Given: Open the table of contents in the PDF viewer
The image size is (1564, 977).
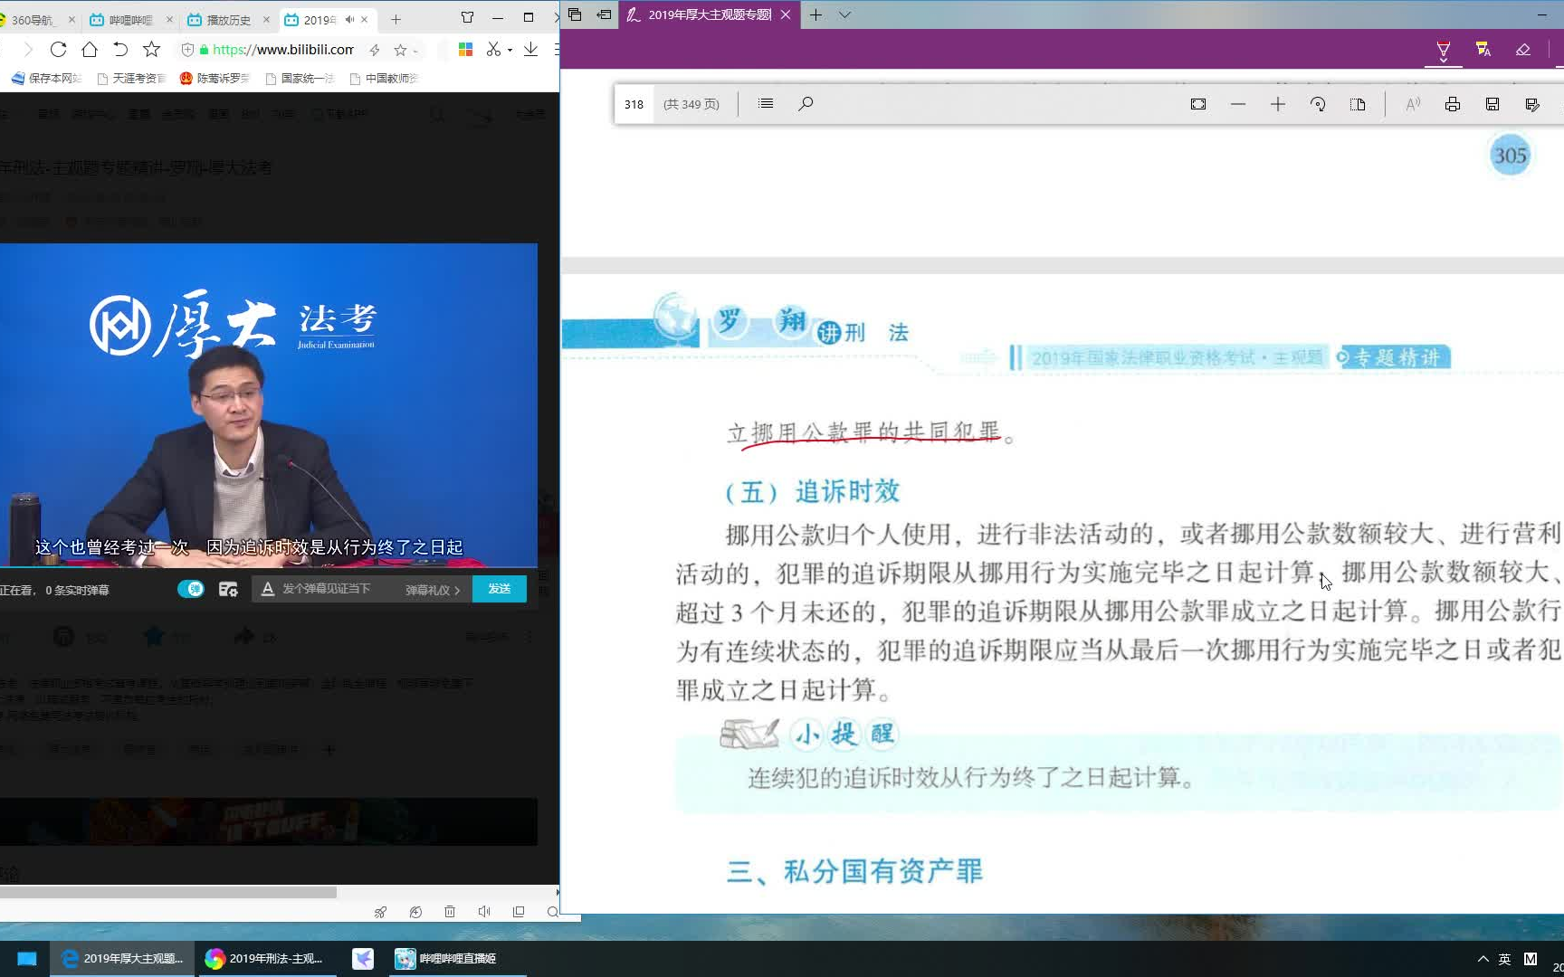Looking at the screenshot, I should coord(766,104).
